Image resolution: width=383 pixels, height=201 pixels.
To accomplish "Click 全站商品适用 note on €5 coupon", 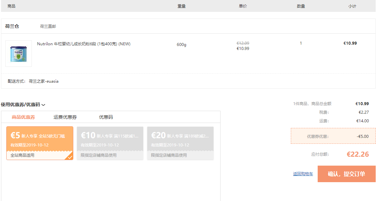I will pyautogui.click(x=22, y=155).
